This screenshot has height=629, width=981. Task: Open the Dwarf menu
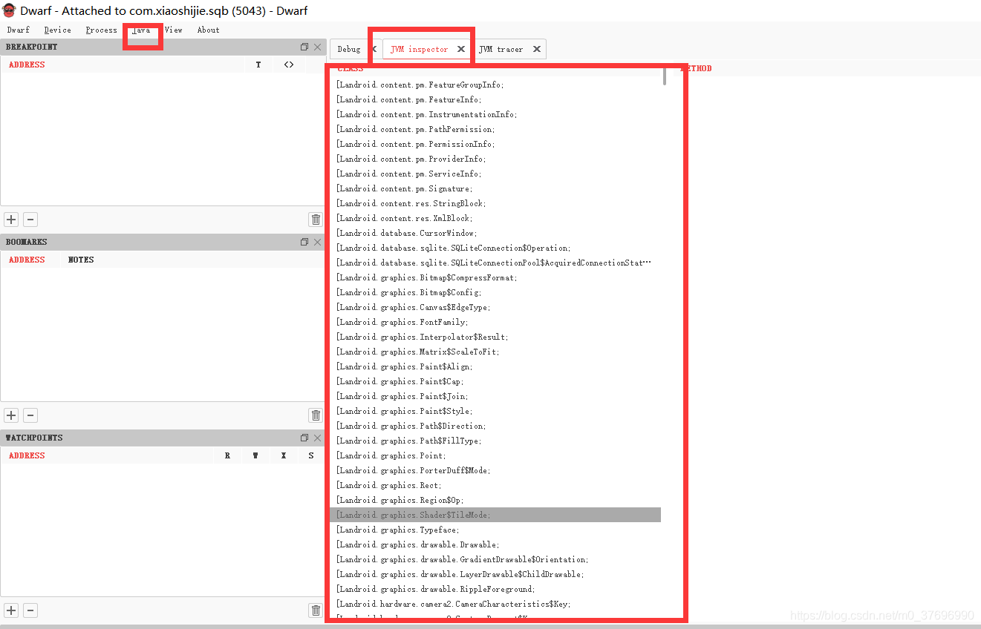click(19, 30)
